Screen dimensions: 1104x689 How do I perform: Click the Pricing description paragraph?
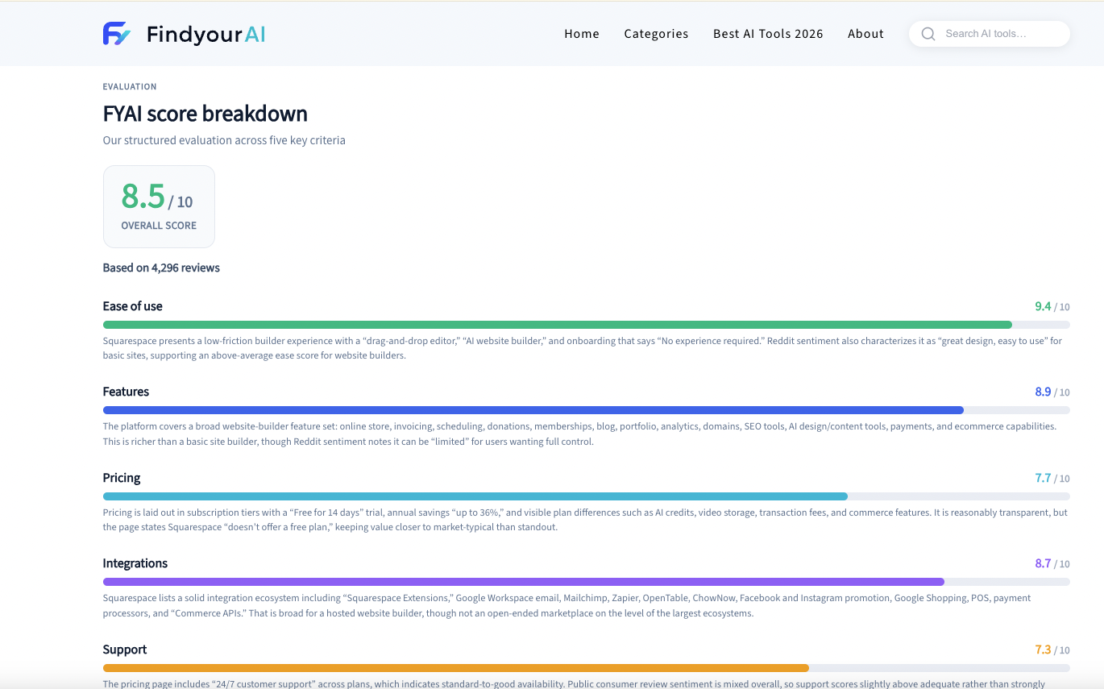pyautogui.click(x=585, y=520)
